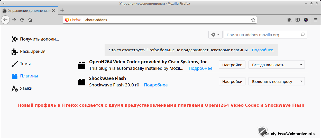Show sidebars via the sidebar icon

(298, 20)
